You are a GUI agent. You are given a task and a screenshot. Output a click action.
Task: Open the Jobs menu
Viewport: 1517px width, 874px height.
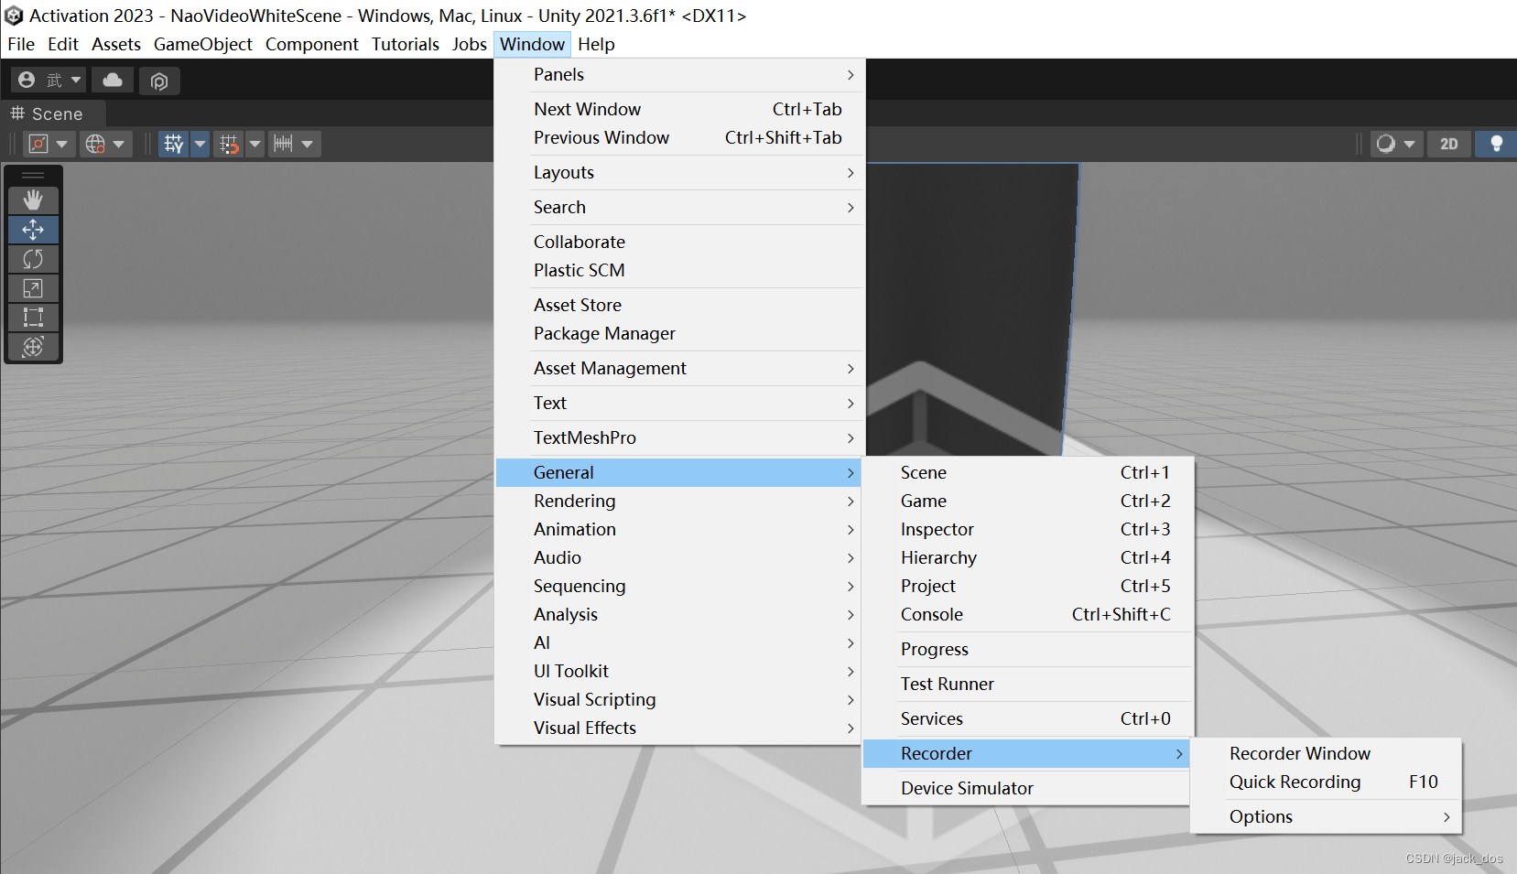tap(470, 44)
